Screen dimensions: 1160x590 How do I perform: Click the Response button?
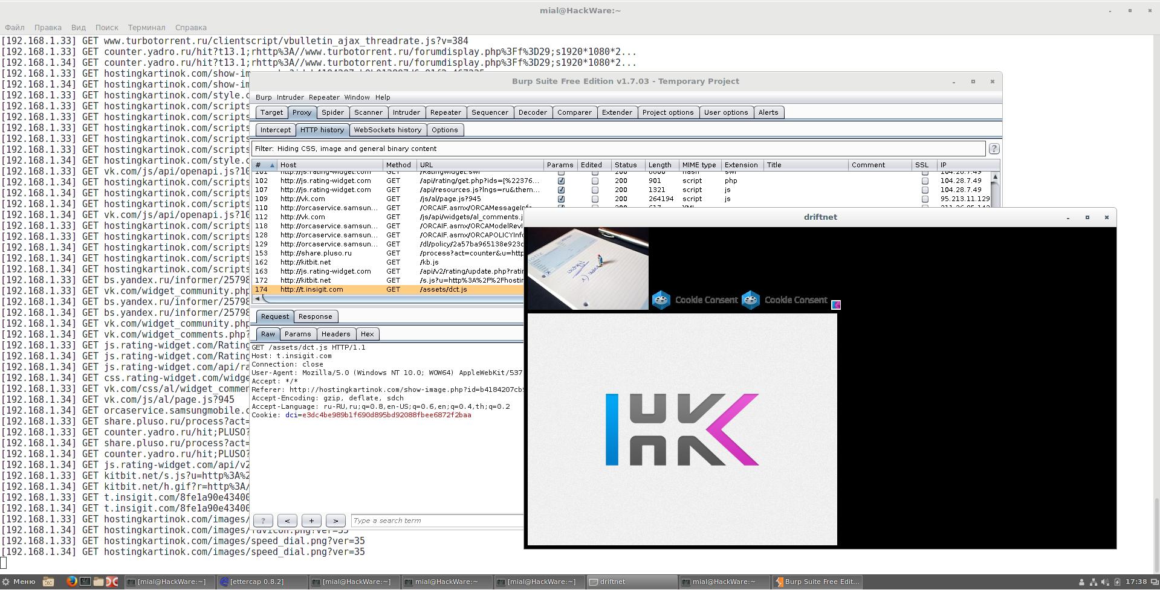[x=315, y=316]
